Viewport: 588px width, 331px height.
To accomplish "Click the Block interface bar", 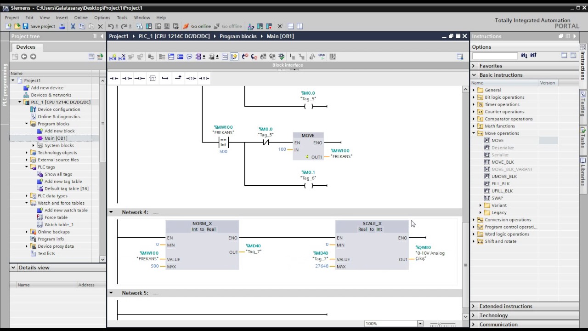I will [288, 65].
